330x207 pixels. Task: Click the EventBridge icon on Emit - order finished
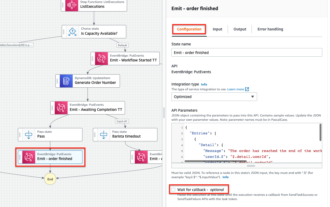pos(29,157)
